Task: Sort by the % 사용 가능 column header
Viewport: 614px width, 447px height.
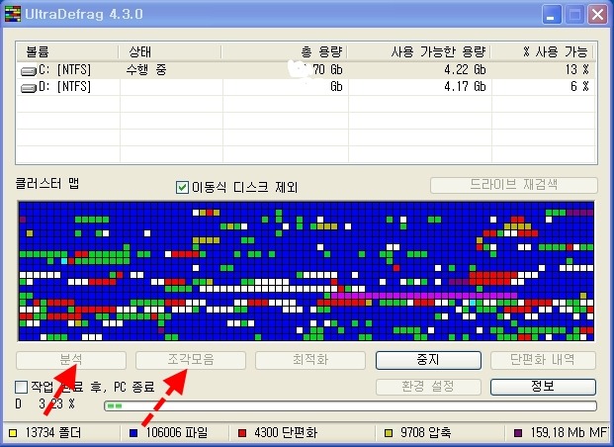Action: 543,51
